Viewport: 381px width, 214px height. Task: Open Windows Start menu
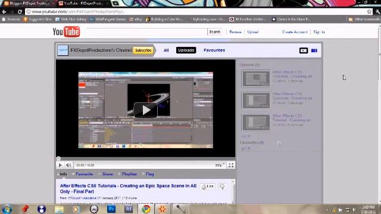[x=7, y=209]
